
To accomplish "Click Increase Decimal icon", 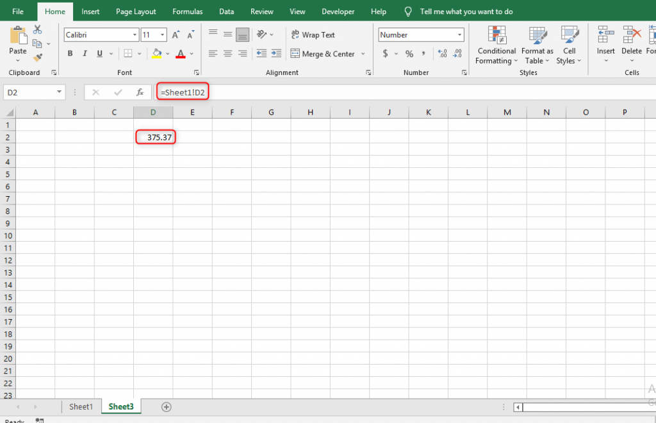I will [441, 53].
